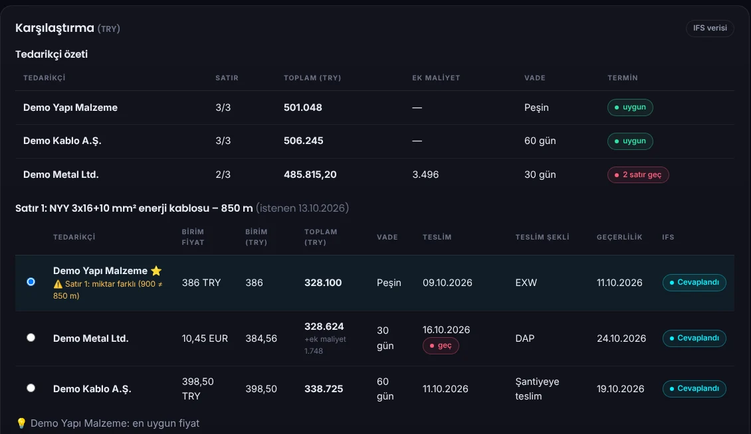This screenshot has width=751, height=434.
Task: Click Cevaplandı status for Demo Metal Ltd.
Action: [x=694, y=338]
